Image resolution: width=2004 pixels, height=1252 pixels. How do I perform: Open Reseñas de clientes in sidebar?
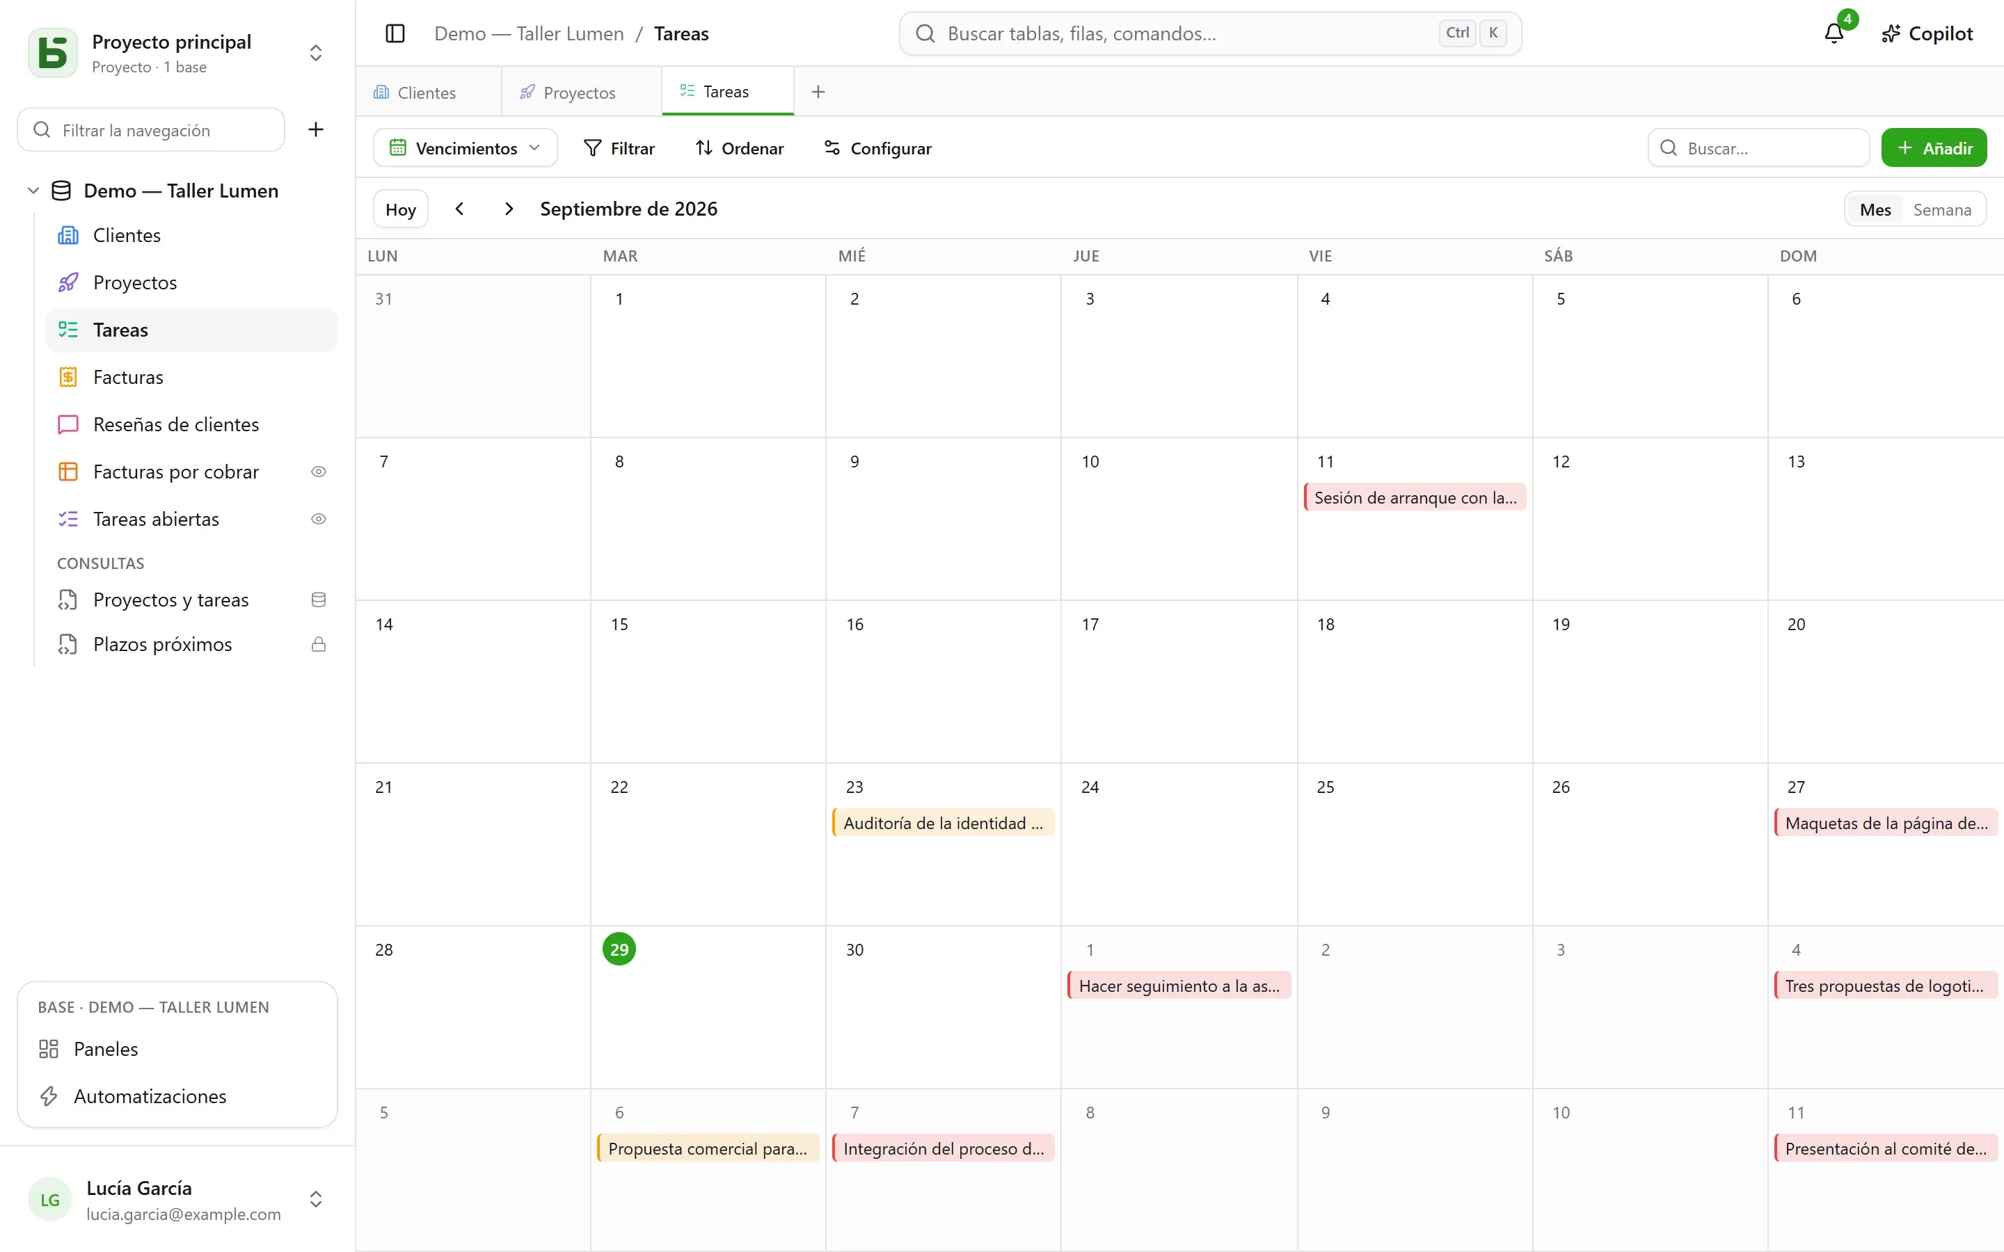tap(191, 424)
